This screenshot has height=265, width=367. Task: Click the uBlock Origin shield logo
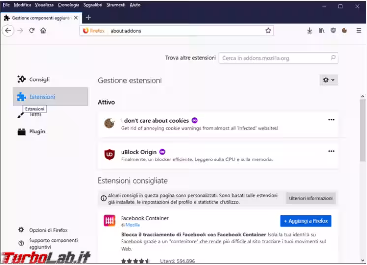point(109,154)
